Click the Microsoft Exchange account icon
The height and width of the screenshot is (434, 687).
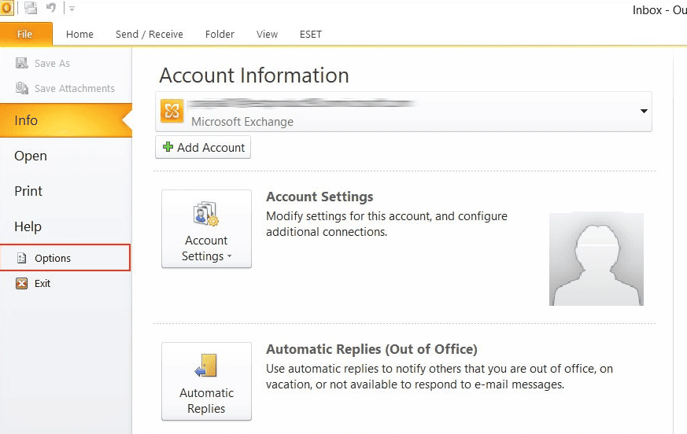pyautogui.click(x=172, y=112)
